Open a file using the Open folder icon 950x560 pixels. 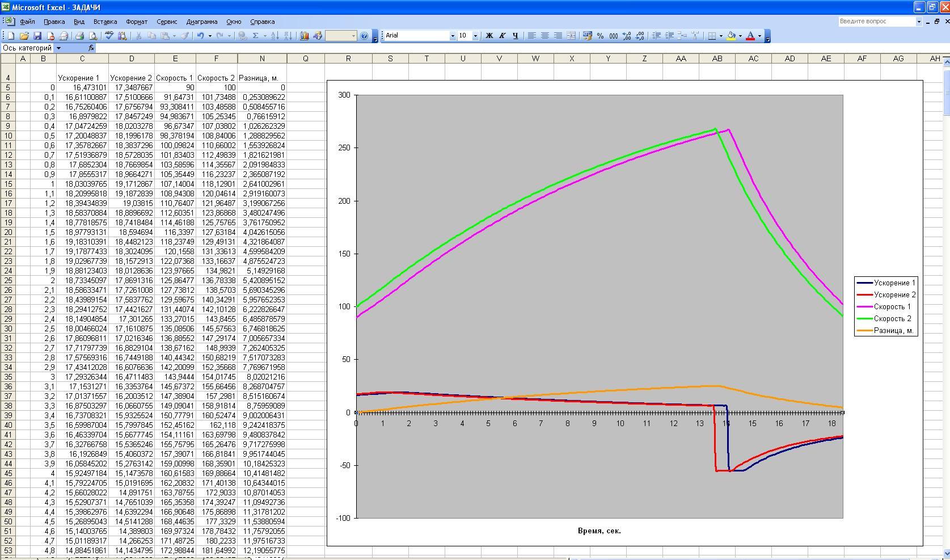(x=24, y=36)
